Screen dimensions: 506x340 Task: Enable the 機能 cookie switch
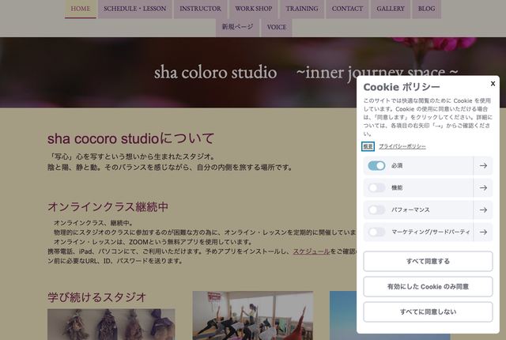(x=376, y=187)
